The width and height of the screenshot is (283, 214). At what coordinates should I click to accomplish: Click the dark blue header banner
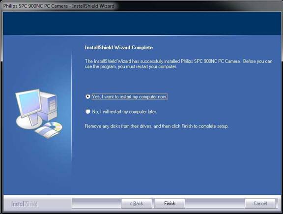[x=142, y=24]
